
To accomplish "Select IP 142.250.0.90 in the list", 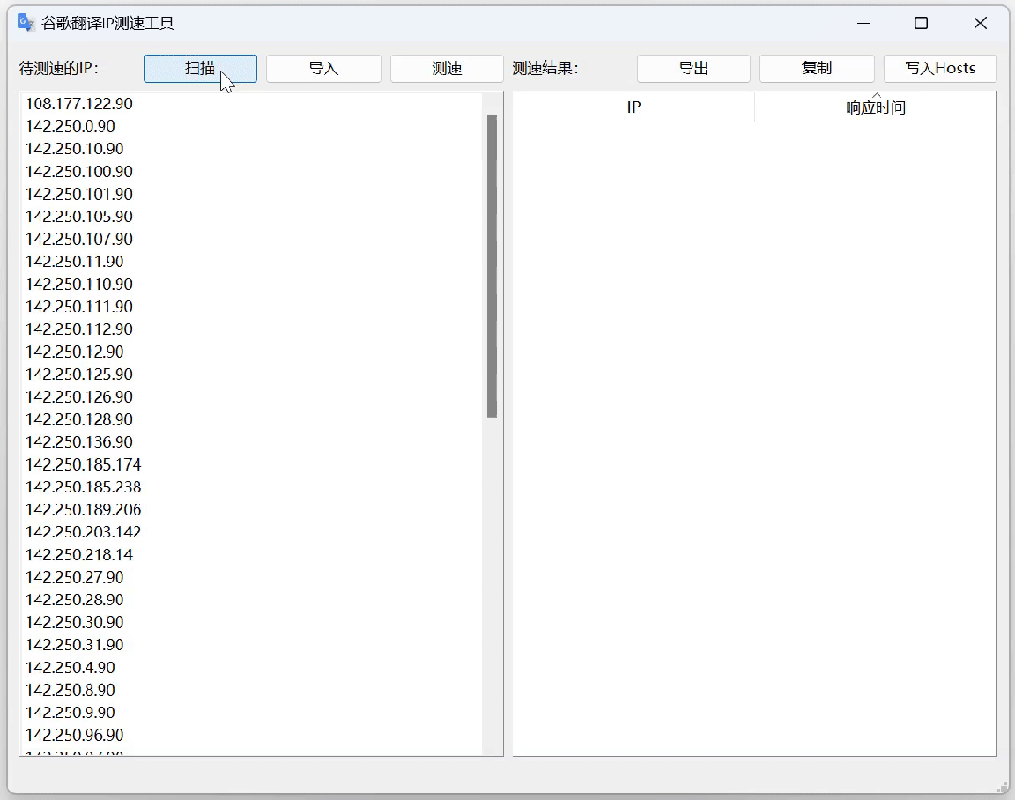I will pyautogui.click(x=71, y=126).
